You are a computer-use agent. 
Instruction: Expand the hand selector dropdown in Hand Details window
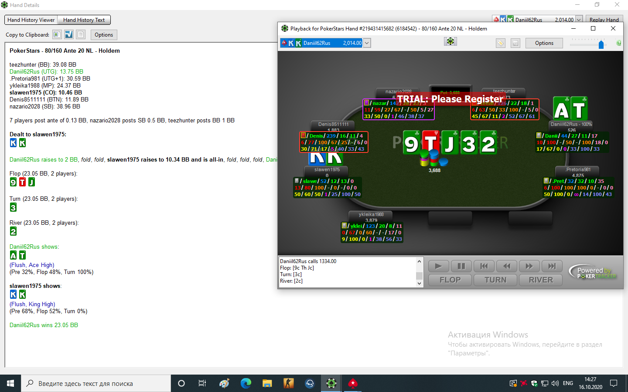point(579,20)
